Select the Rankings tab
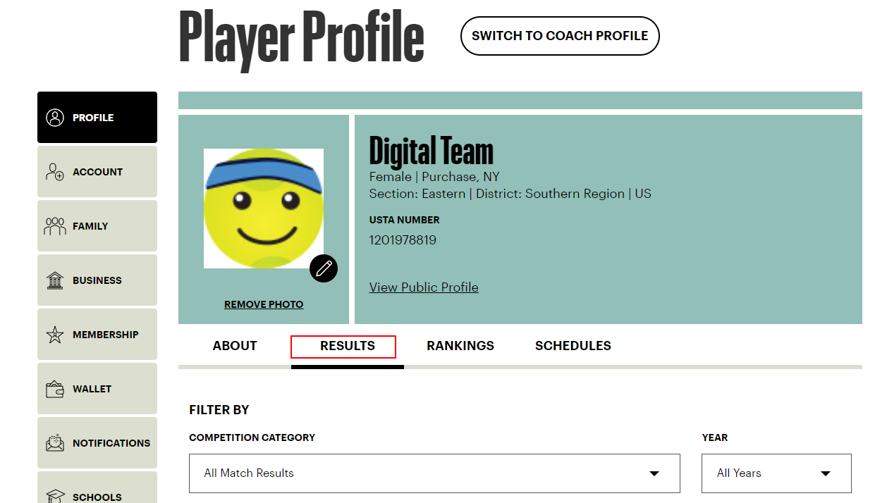 click(x=460, y=345)
